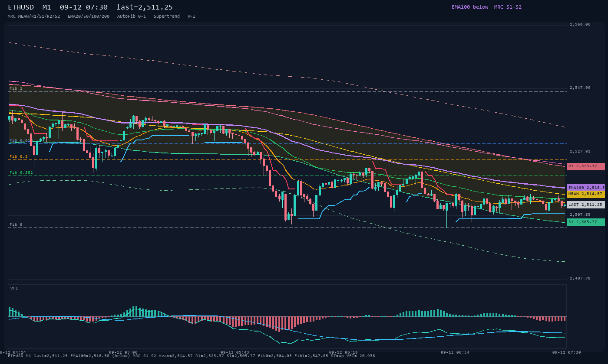Select the AutoFib 0-1 indicator label
Viewport: 608px width, 364px height.
132,16
